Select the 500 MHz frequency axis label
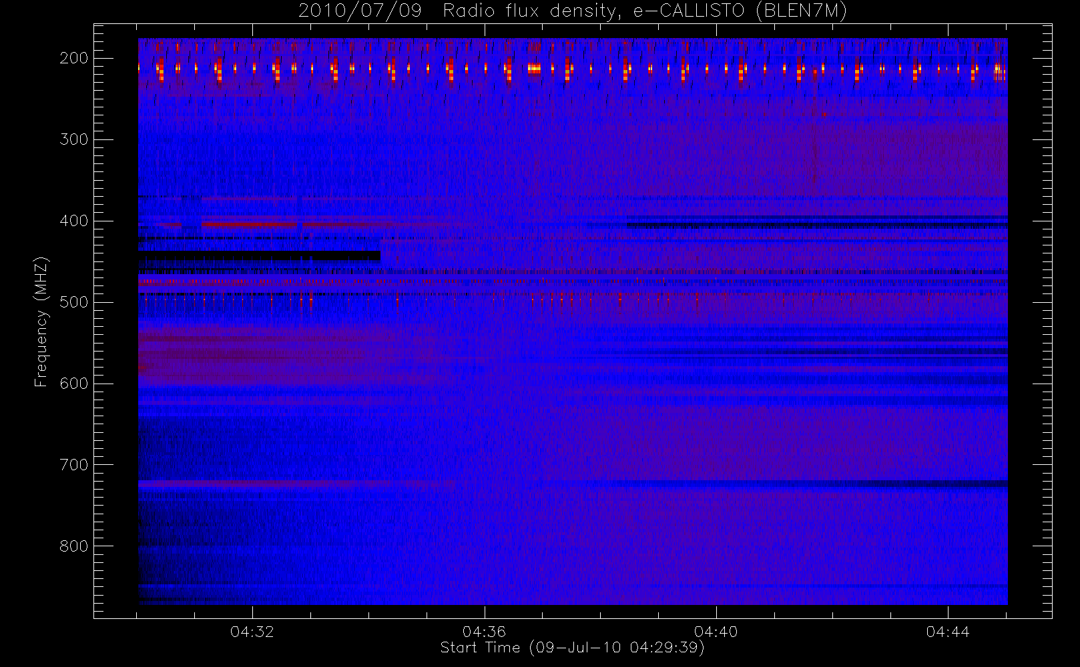1080x667 pixels. (x=73, y=302)
